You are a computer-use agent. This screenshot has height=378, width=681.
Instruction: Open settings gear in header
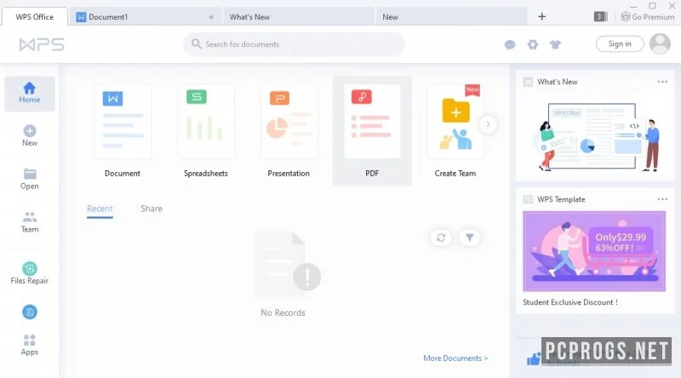(533, 44)
